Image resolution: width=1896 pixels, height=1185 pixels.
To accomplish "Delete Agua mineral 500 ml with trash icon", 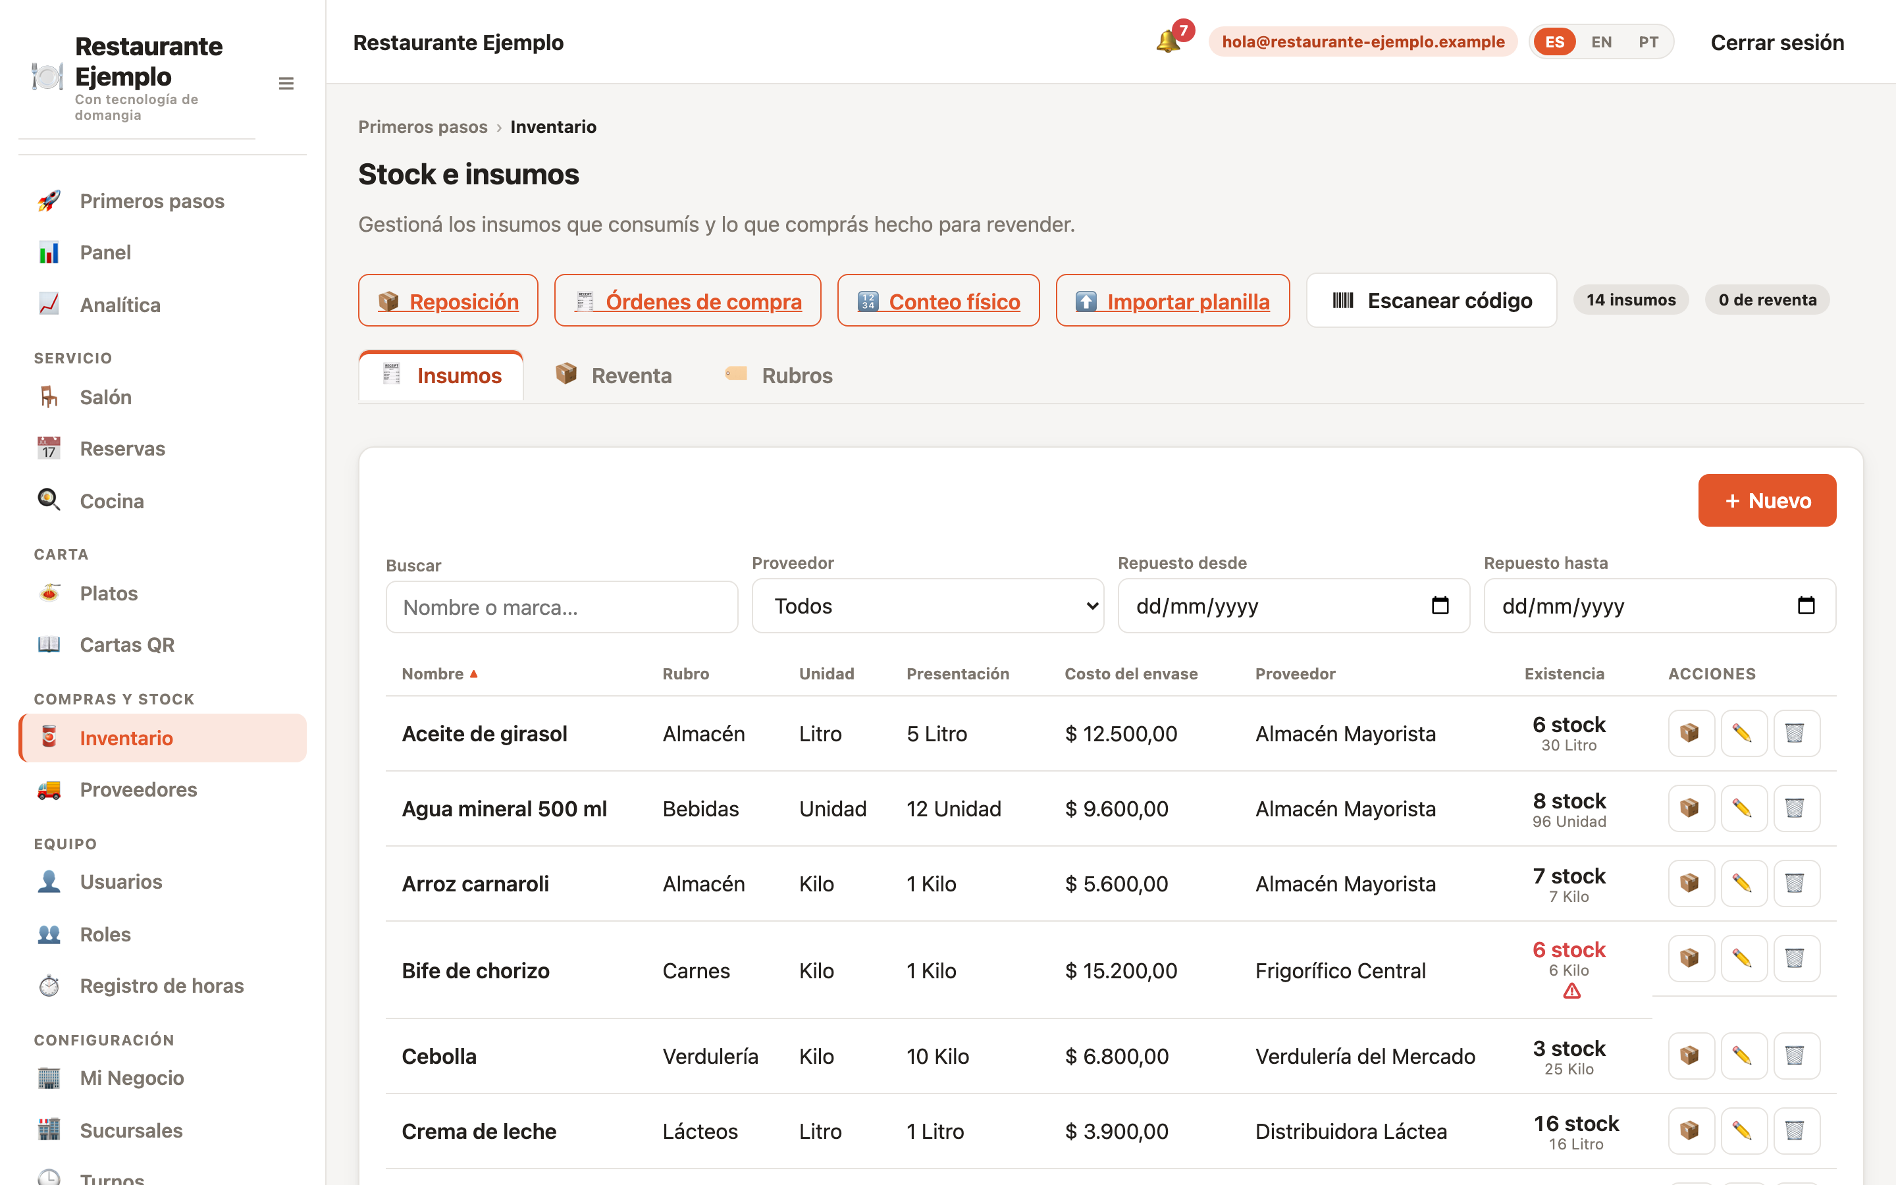I will pos(1796,808).
